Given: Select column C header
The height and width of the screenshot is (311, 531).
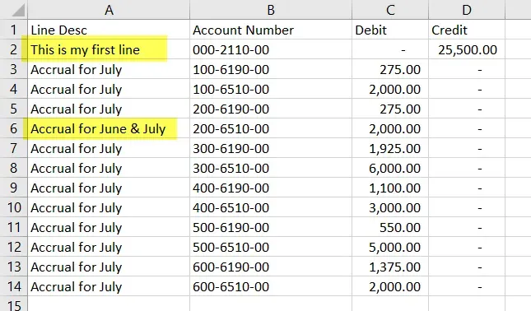Looking at the screenshot, I should click(x=390, y=10).
